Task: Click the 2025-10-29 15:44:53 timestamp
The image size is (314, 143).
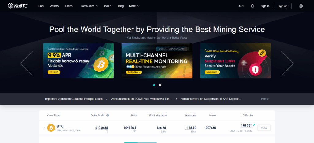Action: tap(241, 131)
